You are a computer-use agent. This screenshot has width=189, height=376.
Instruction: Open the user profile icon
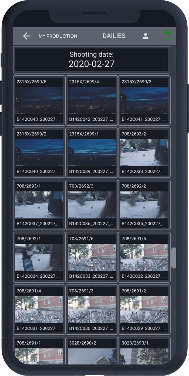tap(146, 36)
